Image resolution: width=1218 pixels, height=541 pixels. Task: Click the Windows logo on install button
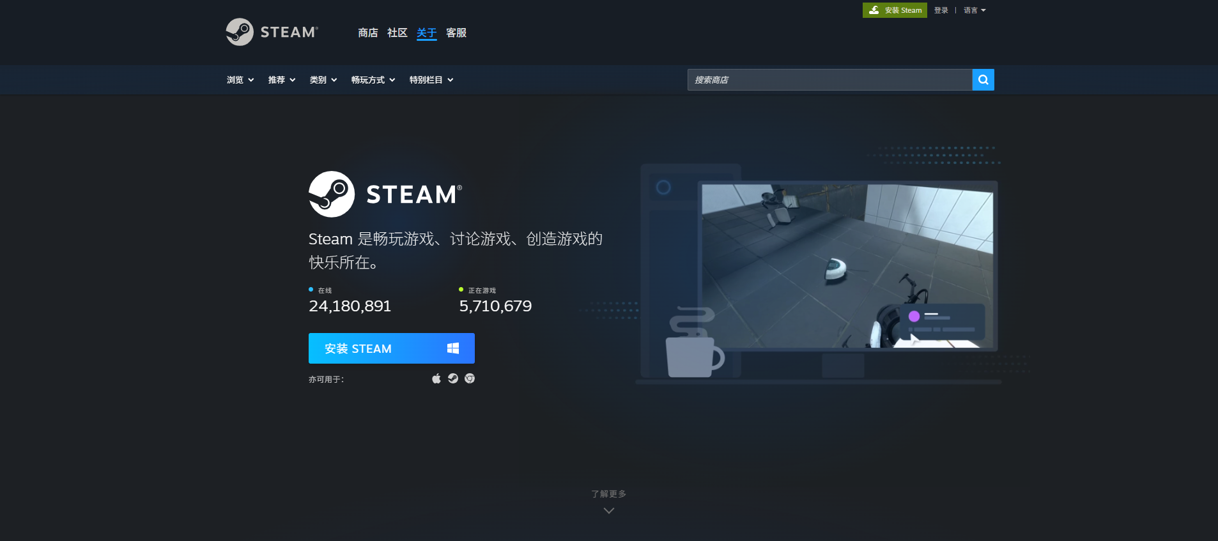453,348
